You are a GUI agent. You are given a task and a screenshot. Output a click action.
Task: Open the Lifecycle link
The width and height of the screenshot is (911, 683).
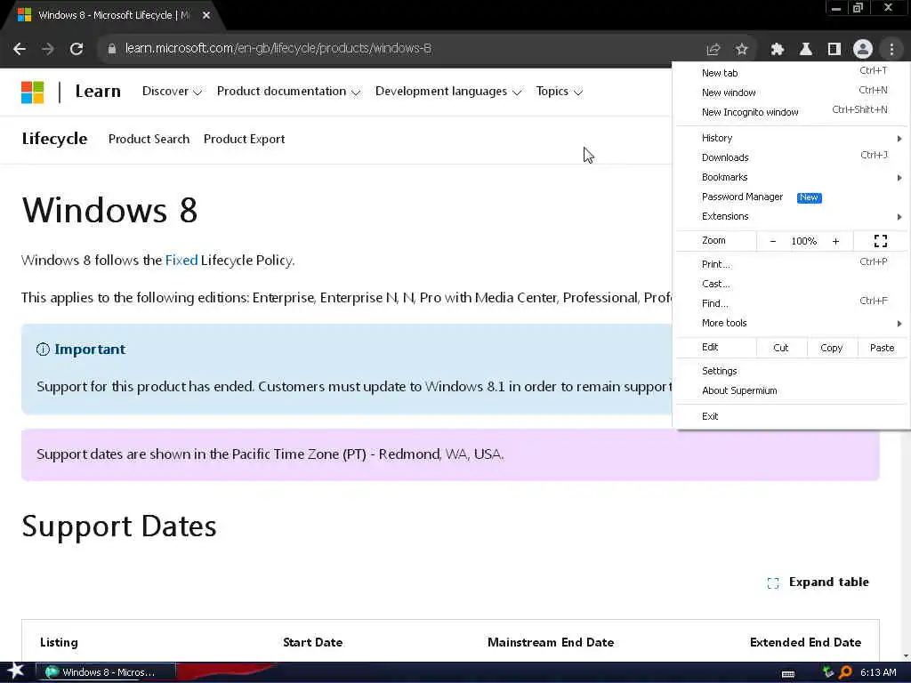pos(54,139)
